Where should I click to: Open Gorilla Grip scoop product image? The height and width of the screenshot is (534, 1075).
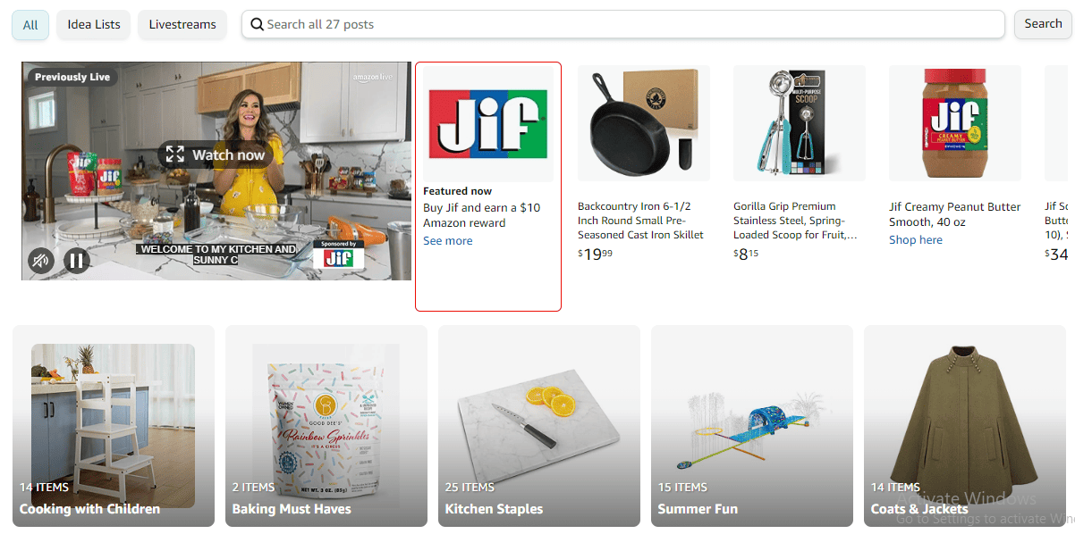pyautogui.click(x=800, y=123)
